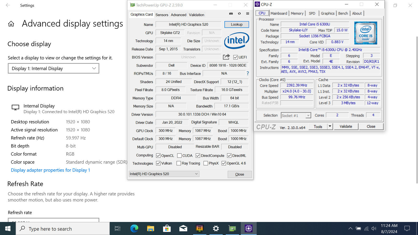Switch to the CPU-Z Mainboard tab

tap(279, 13)
